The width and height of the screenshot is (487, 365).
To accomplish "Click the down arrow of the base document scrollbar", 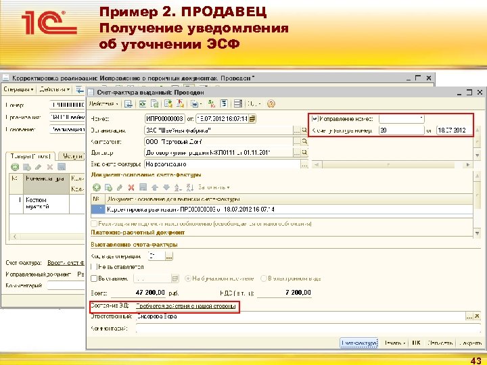I will (478, 233).
